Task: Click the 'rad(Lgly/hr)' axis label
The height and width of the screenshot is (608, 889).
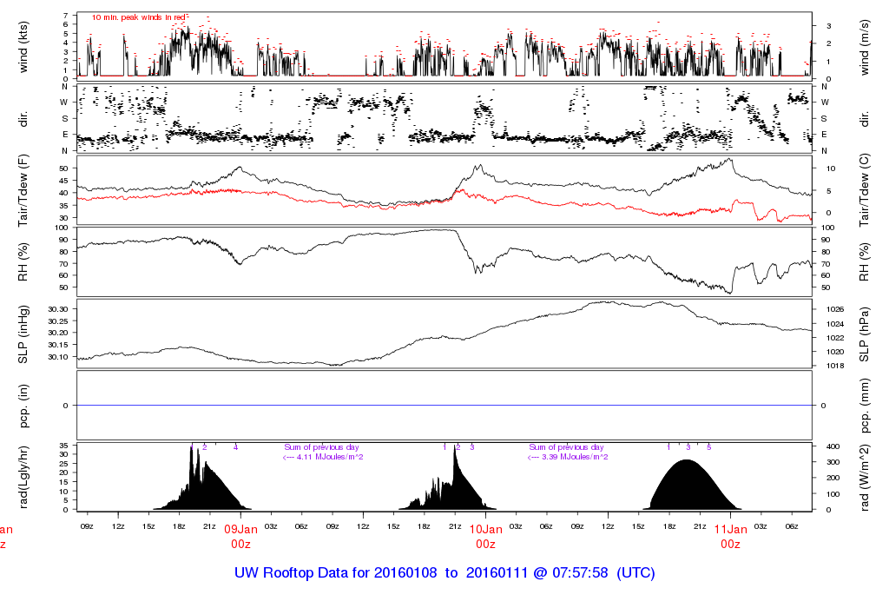Action: pyautogui.click(x=23, y=477)
